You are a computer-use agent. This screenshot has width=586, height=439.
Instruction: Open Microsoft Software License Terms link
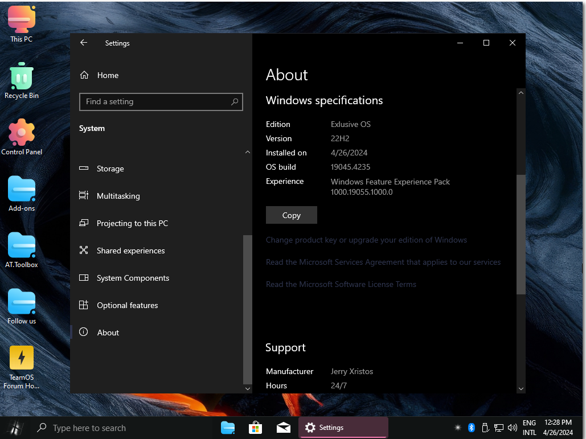click(x=341, y=284)
